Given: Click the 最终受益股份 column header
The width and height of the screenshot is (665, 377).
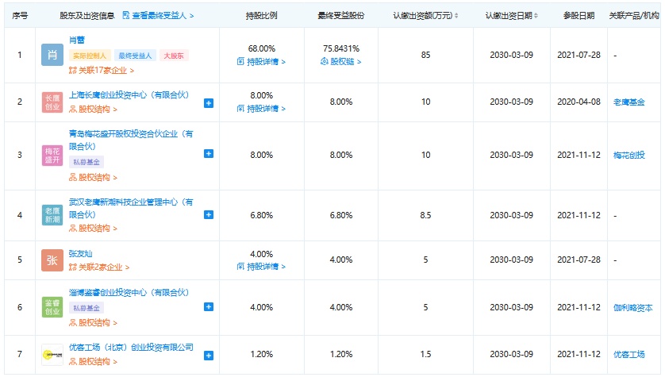Looking at the screenshot, I should click(x=341, y=16).
